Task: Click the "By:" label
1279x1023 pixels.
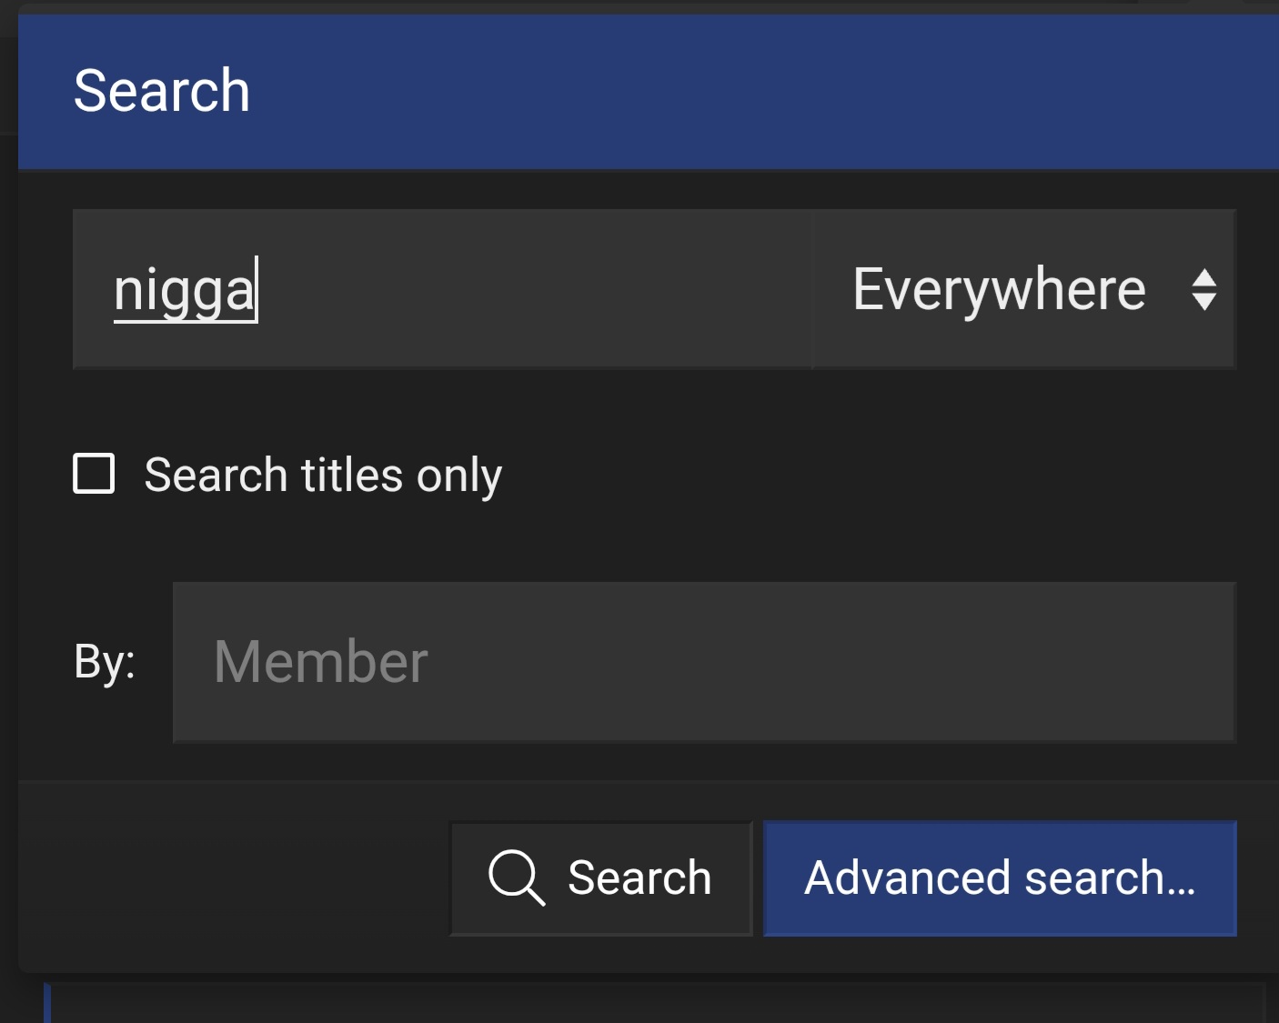Action: pyautogui.click(x=105, y=662)
